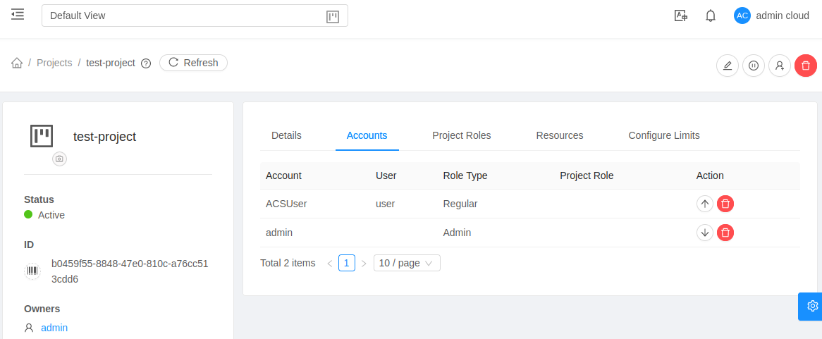
Task: Switch to the Accounts tab
Action: point(367,135)
